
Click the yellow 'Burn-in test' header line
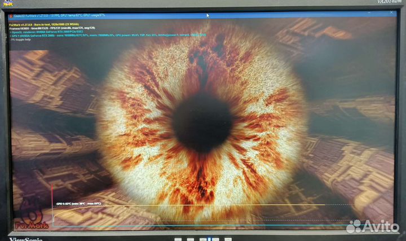(44, 25)
